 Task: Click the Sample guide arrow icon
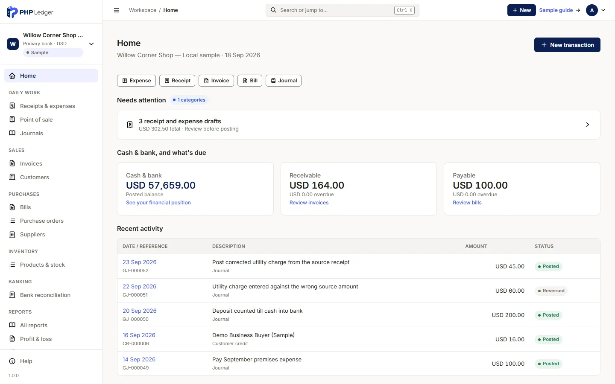tap(578, 10)
